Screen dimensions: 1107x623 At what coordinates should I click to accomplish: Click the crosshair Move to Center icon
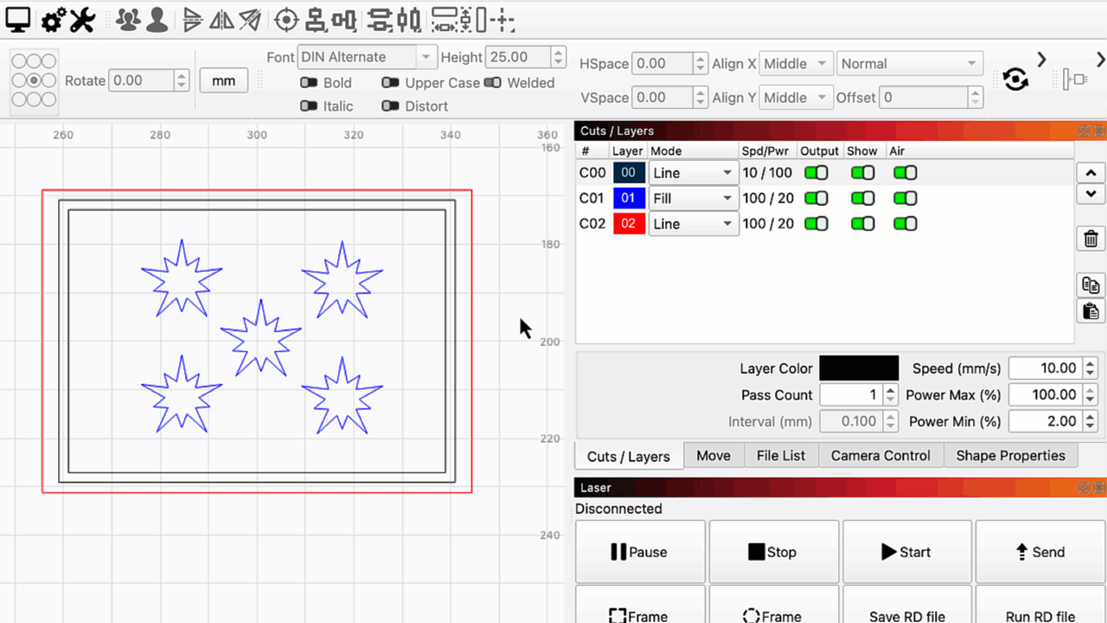[x=286, y=19]
